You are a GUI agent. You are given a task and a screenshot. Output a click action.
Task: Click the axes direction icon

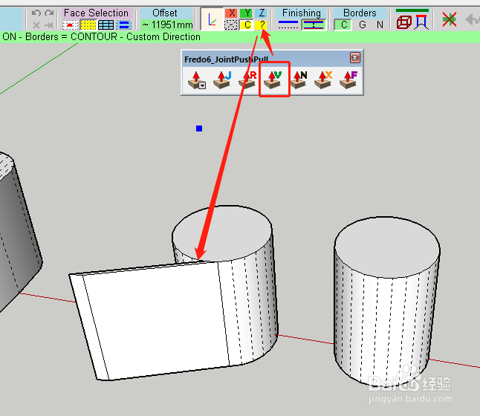coord(213,19)
